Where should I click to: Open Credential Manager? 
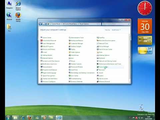pos(76,43)
